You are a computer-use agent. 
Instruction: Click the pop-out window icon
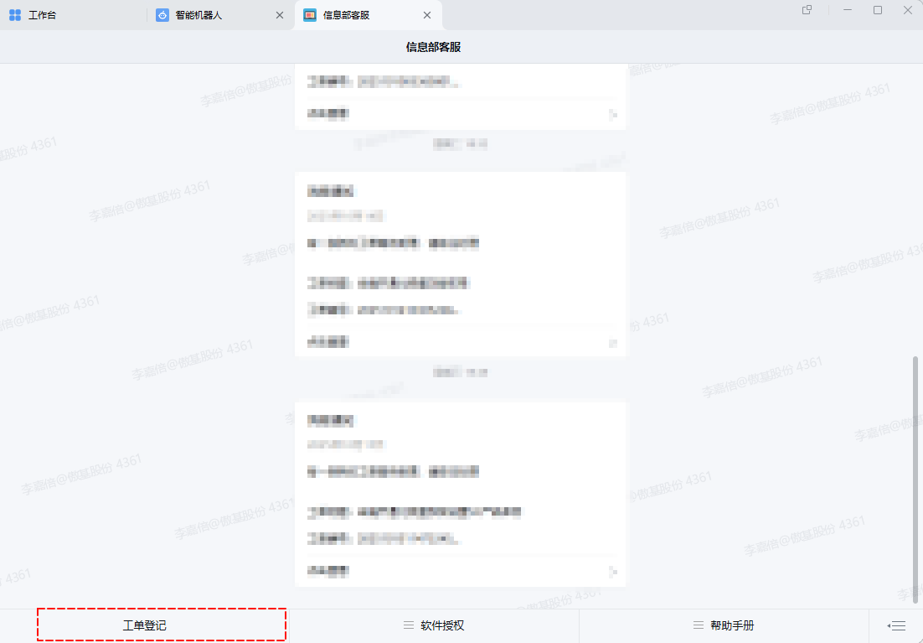(807, 10)
